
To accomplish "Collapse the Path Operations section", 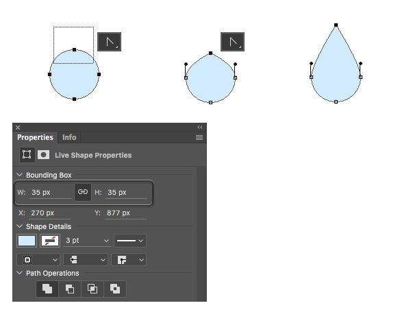I will (20, 273).
